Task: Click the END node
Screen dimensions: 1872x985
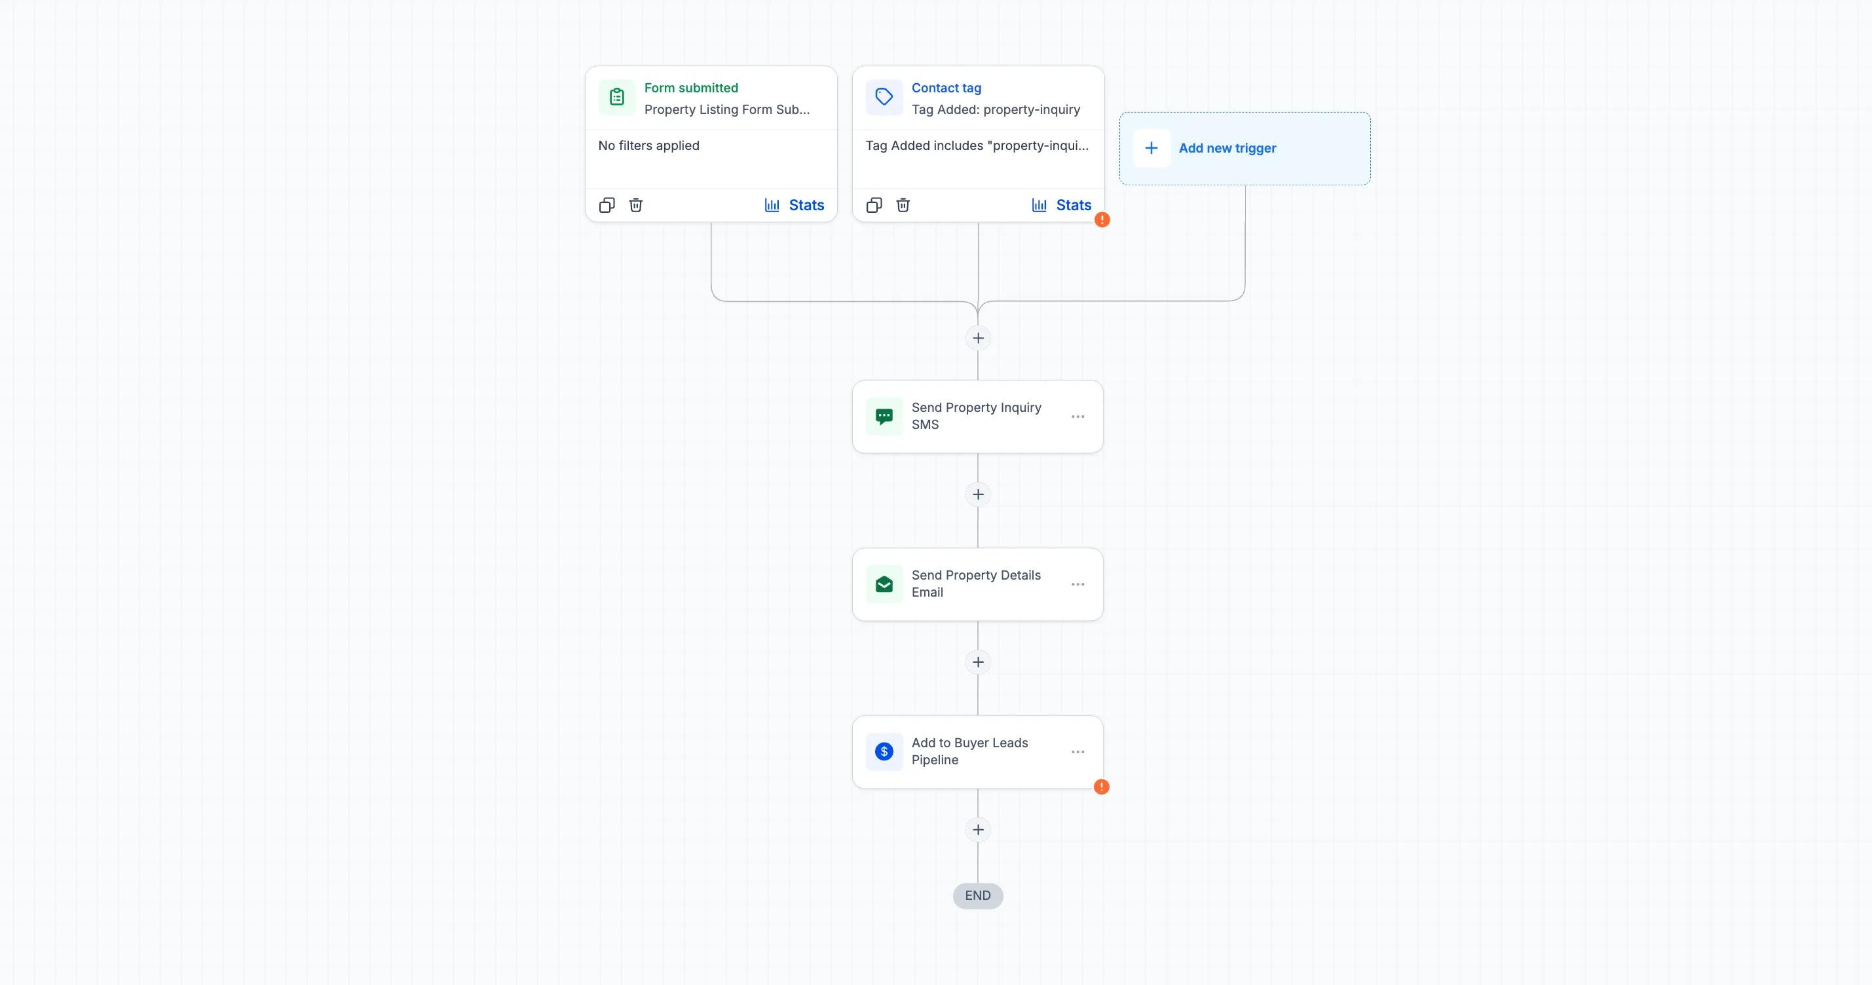Action: [x=978, y=897]
